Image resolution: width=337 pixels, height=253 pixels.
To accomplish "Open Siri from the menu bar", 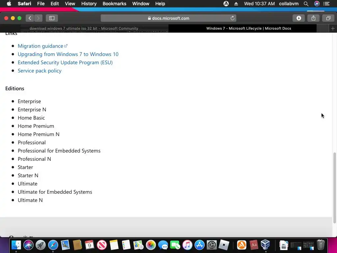I will pos(317,4).
